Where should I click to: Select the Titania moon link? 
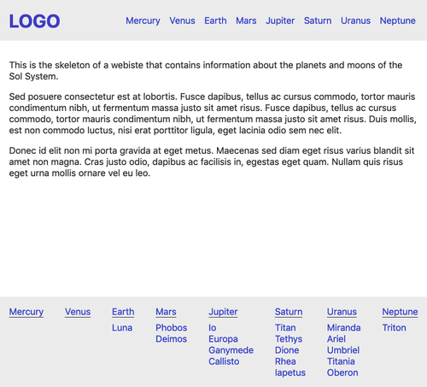(341, 361)
